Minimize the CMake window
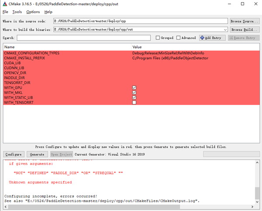 pyautogui.click(x=229, y=4)
